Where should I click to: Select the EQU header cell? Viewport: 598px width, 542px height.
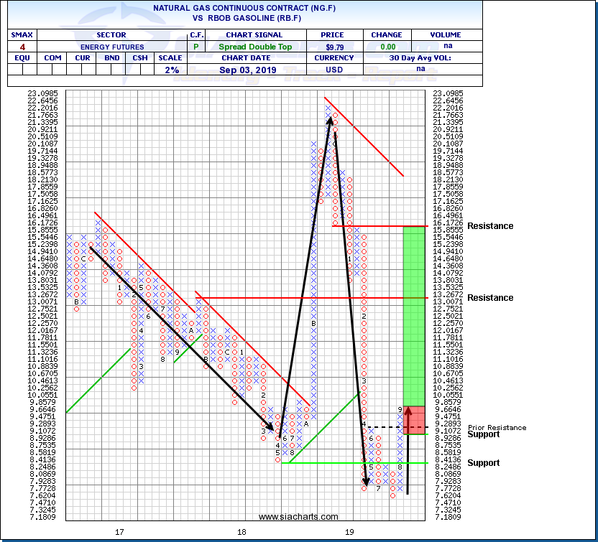click(21, 58)
